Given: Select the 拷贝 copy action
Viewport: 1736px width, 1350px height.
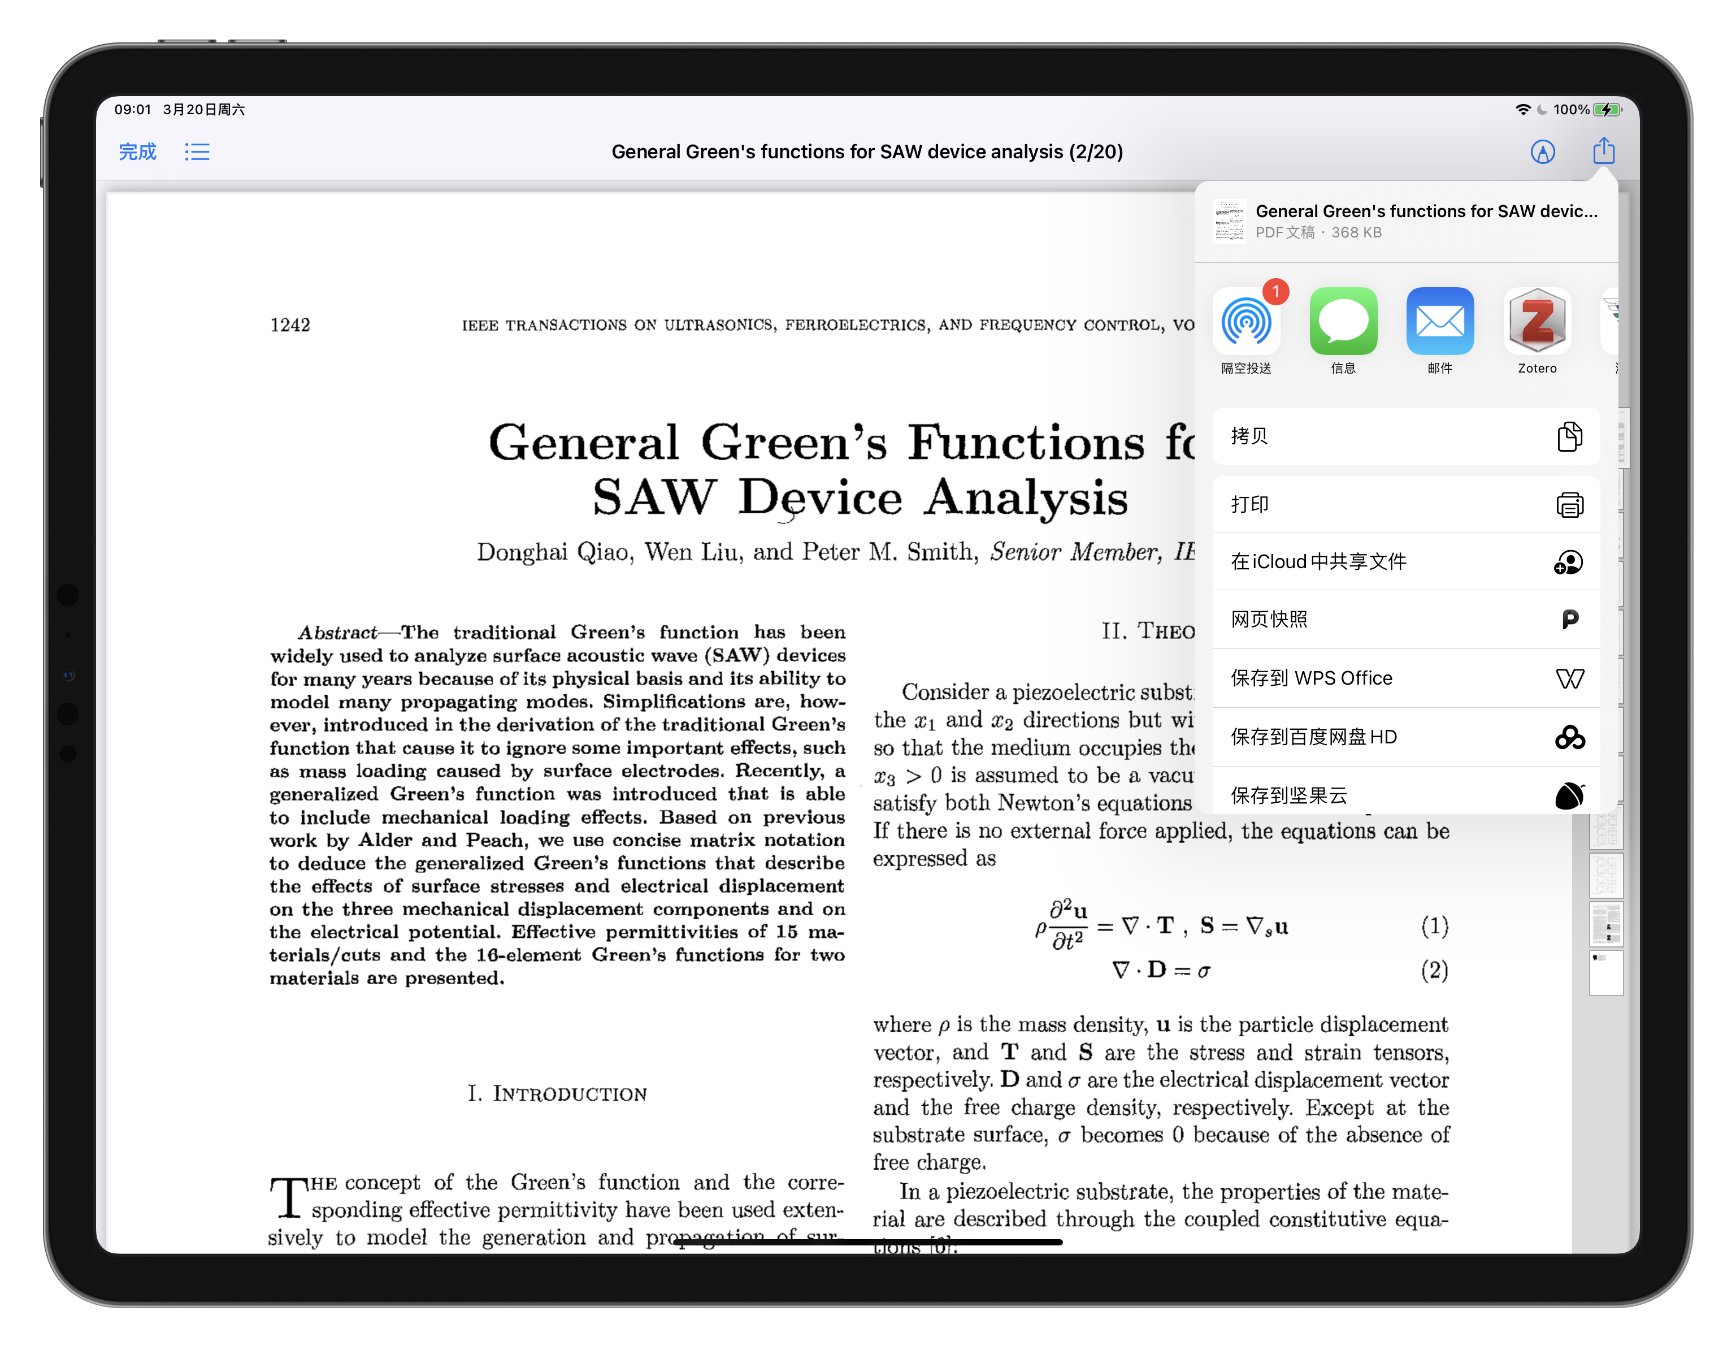Looking at the screenshot, I should coord(1405,436).
